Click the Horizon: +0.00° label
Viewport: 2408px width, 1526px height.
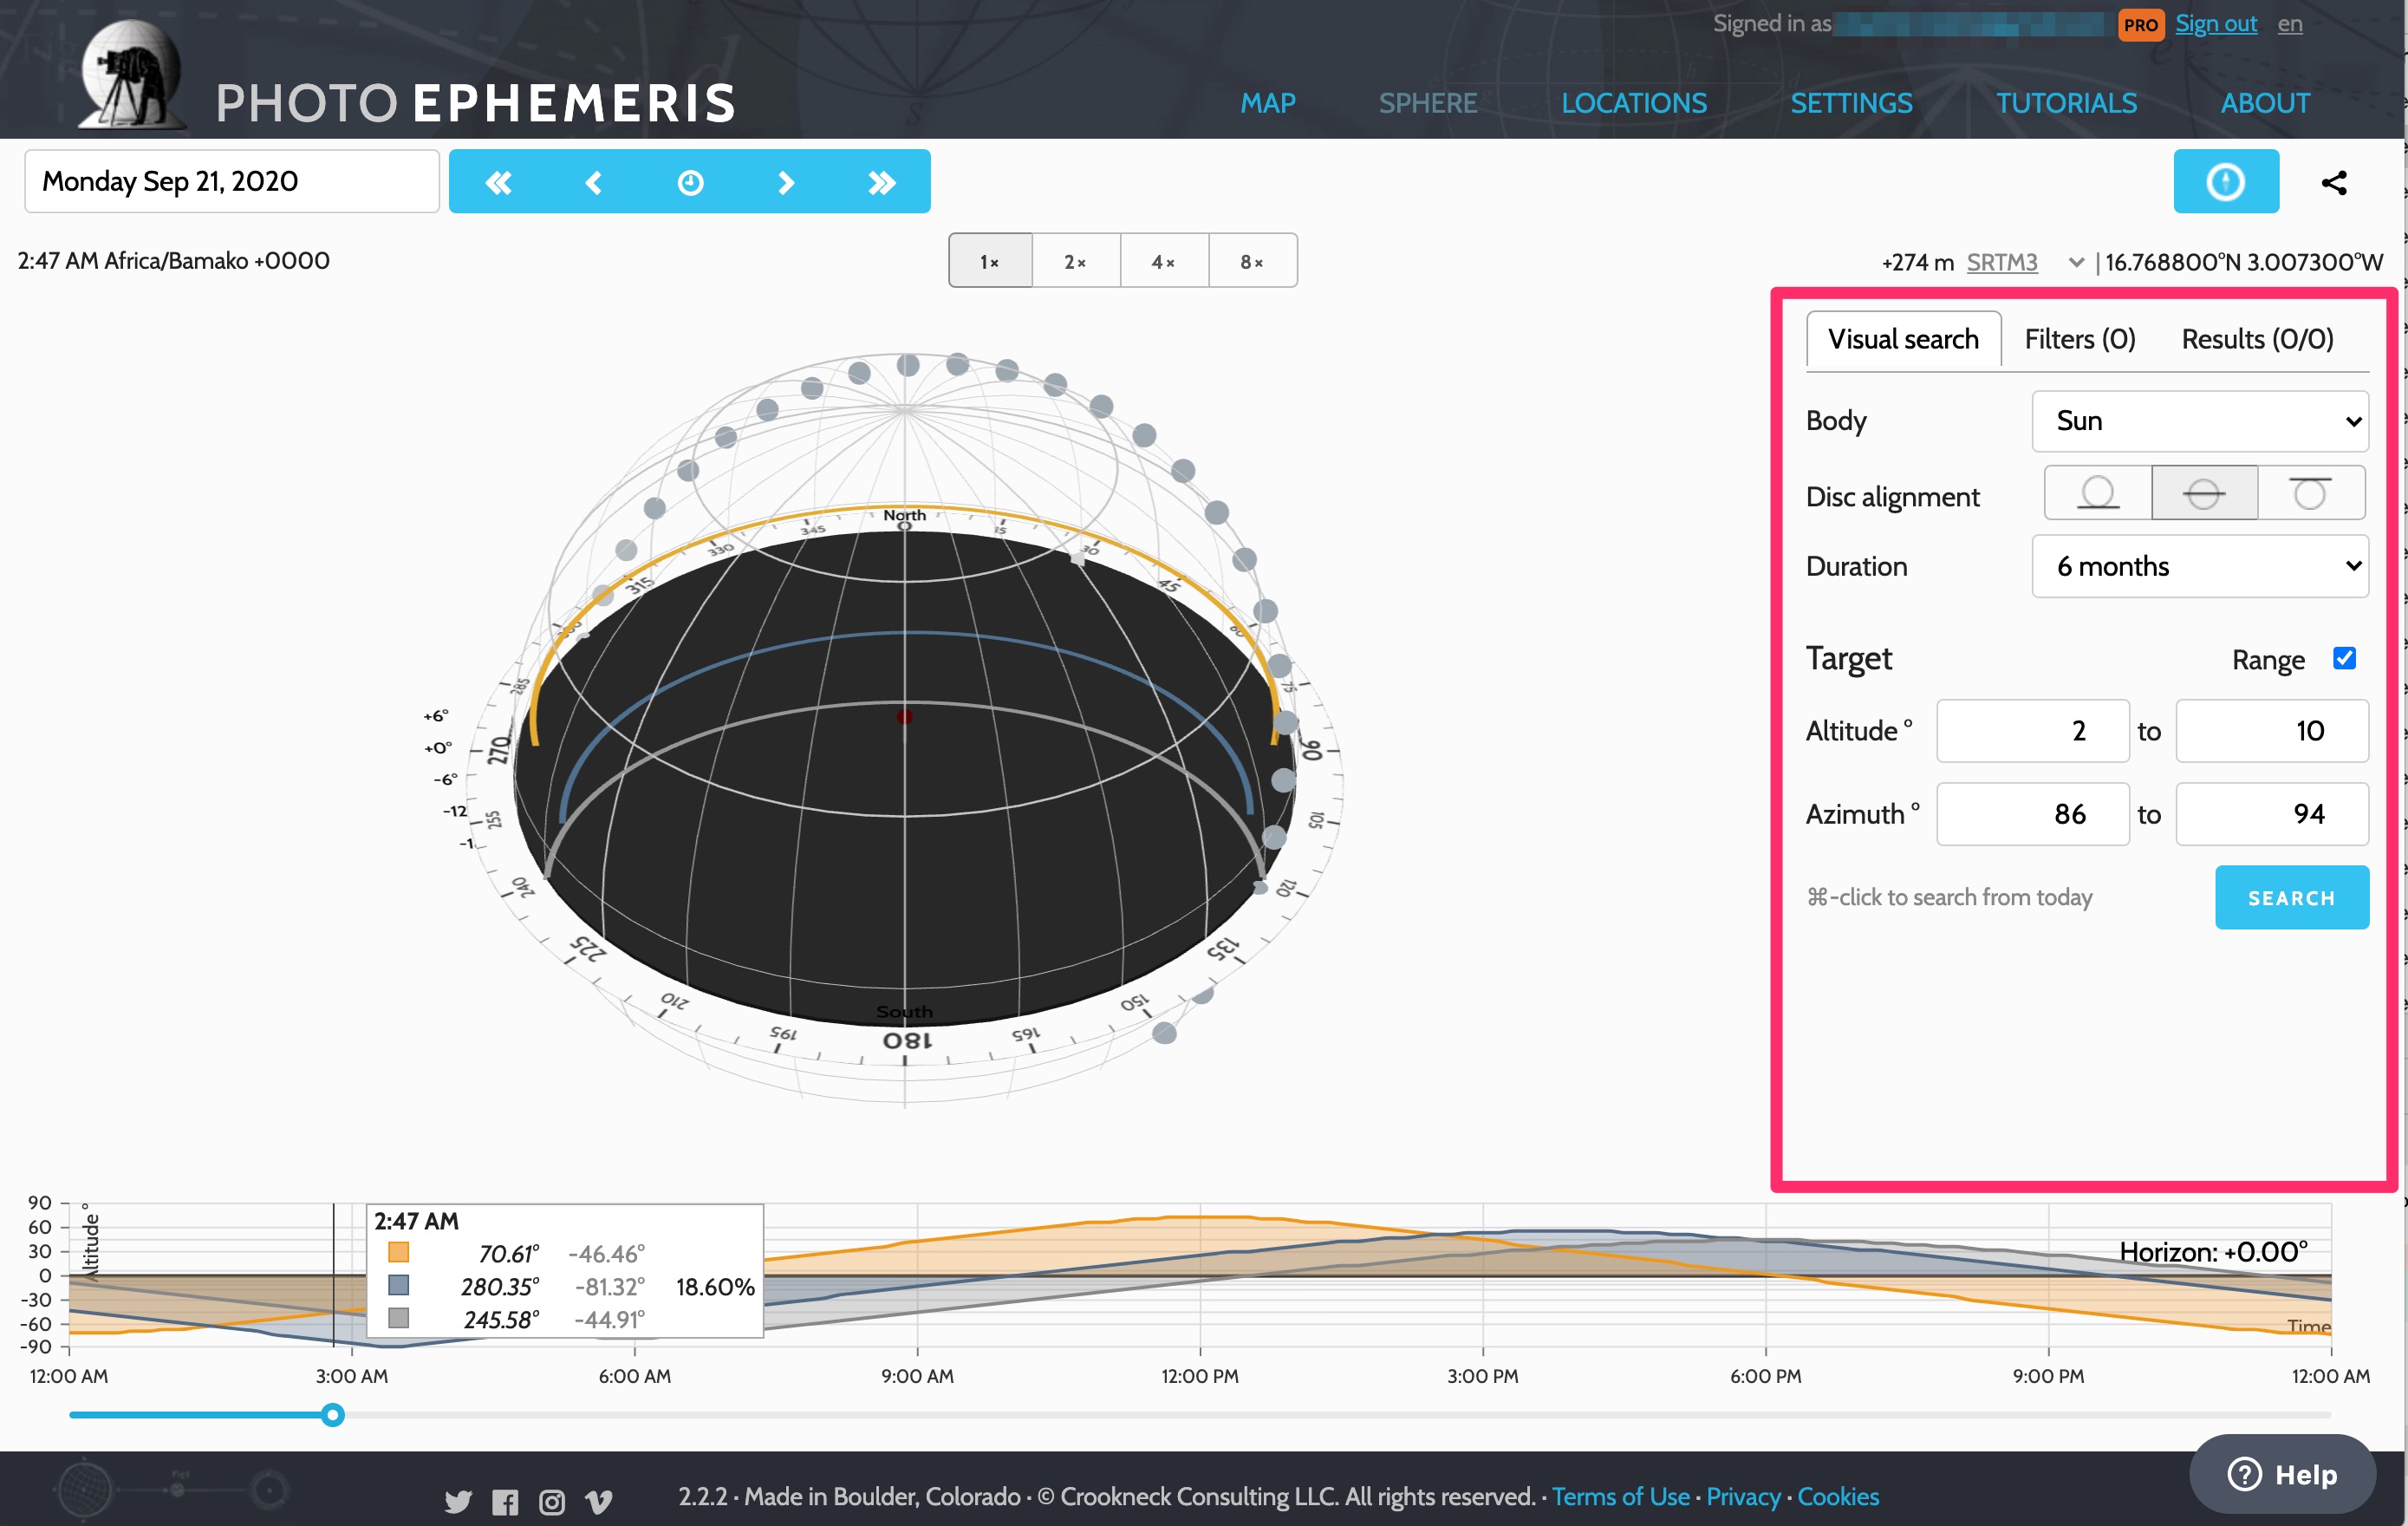click(x=2213, y=1252)
